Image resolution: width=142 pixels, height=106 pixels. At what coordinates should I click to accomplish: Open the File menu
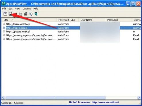coord(4,9)
